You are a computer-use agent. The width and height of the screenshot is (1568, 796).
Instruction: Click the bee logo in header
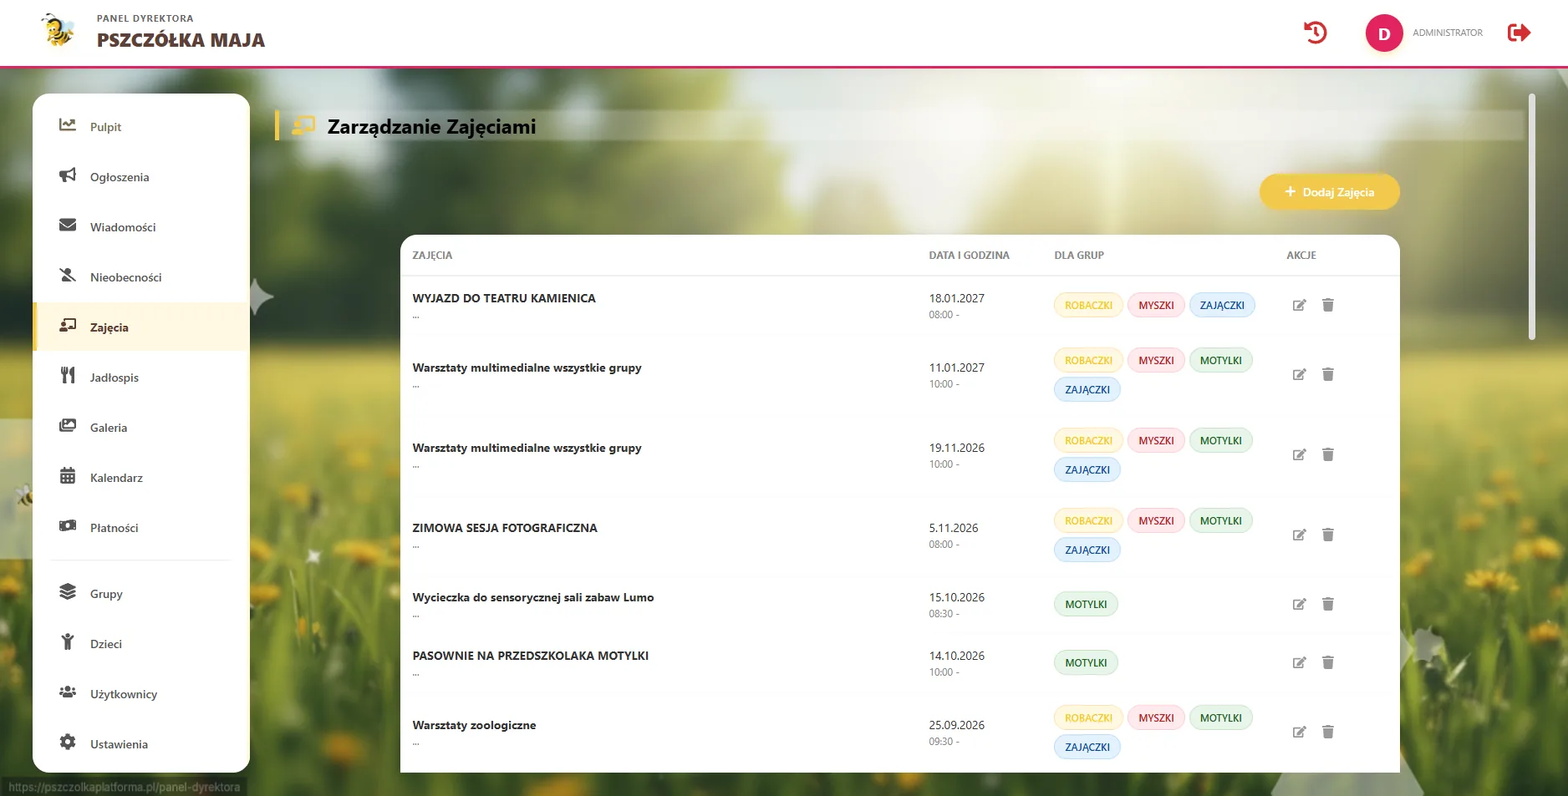[x=58, y=31]
